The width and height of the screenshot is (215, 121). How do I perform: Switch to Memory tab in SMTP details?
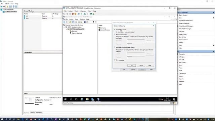pyautogui.click(x=33, y=113)
